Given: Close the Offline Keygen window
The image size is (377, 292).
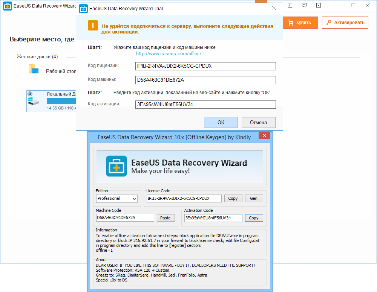Looking at the screenshot, I should pyautogui.click(x=265, y=135).
